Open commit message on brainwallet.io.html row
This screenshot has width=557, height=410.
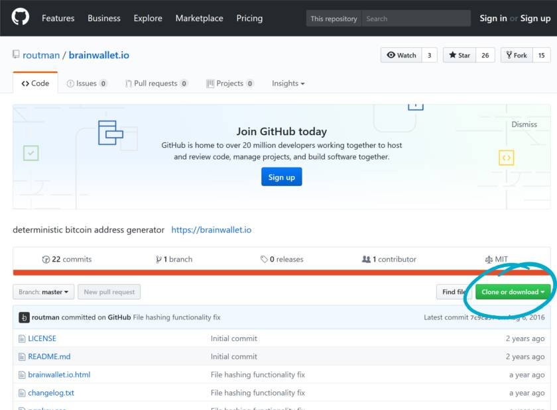pos(258,375)
